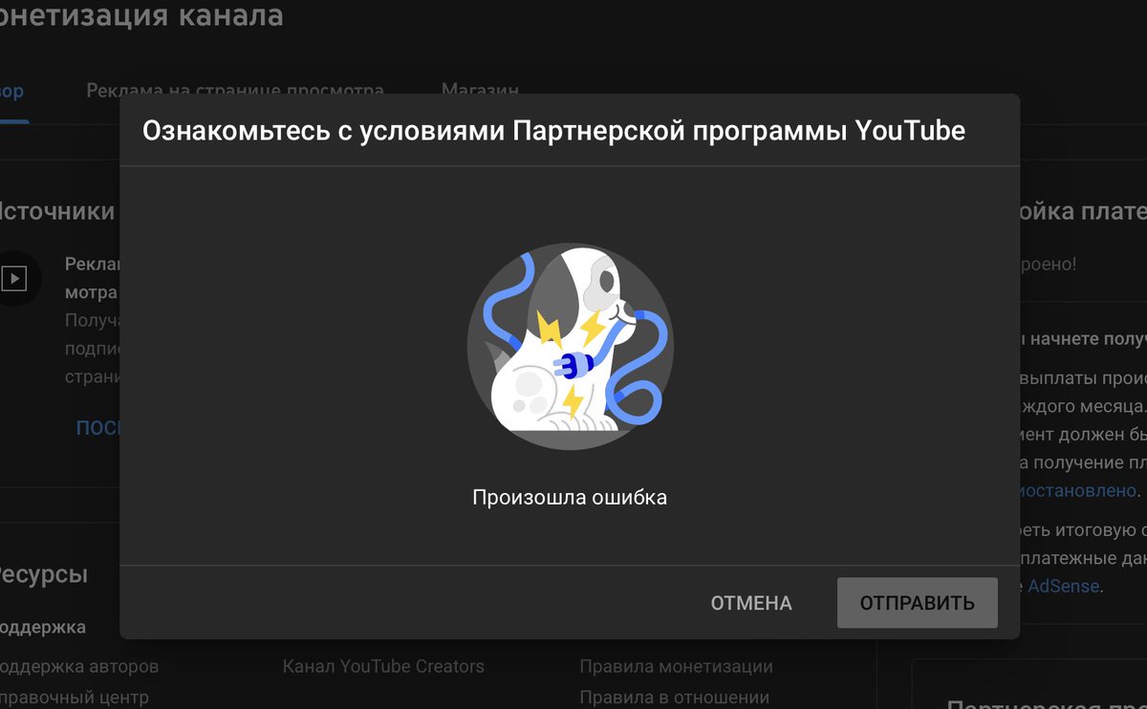Viewport: 1147px width, 709px height.
Task: Click the 'Монетизация канала' page heading
Action: [141, 15]
